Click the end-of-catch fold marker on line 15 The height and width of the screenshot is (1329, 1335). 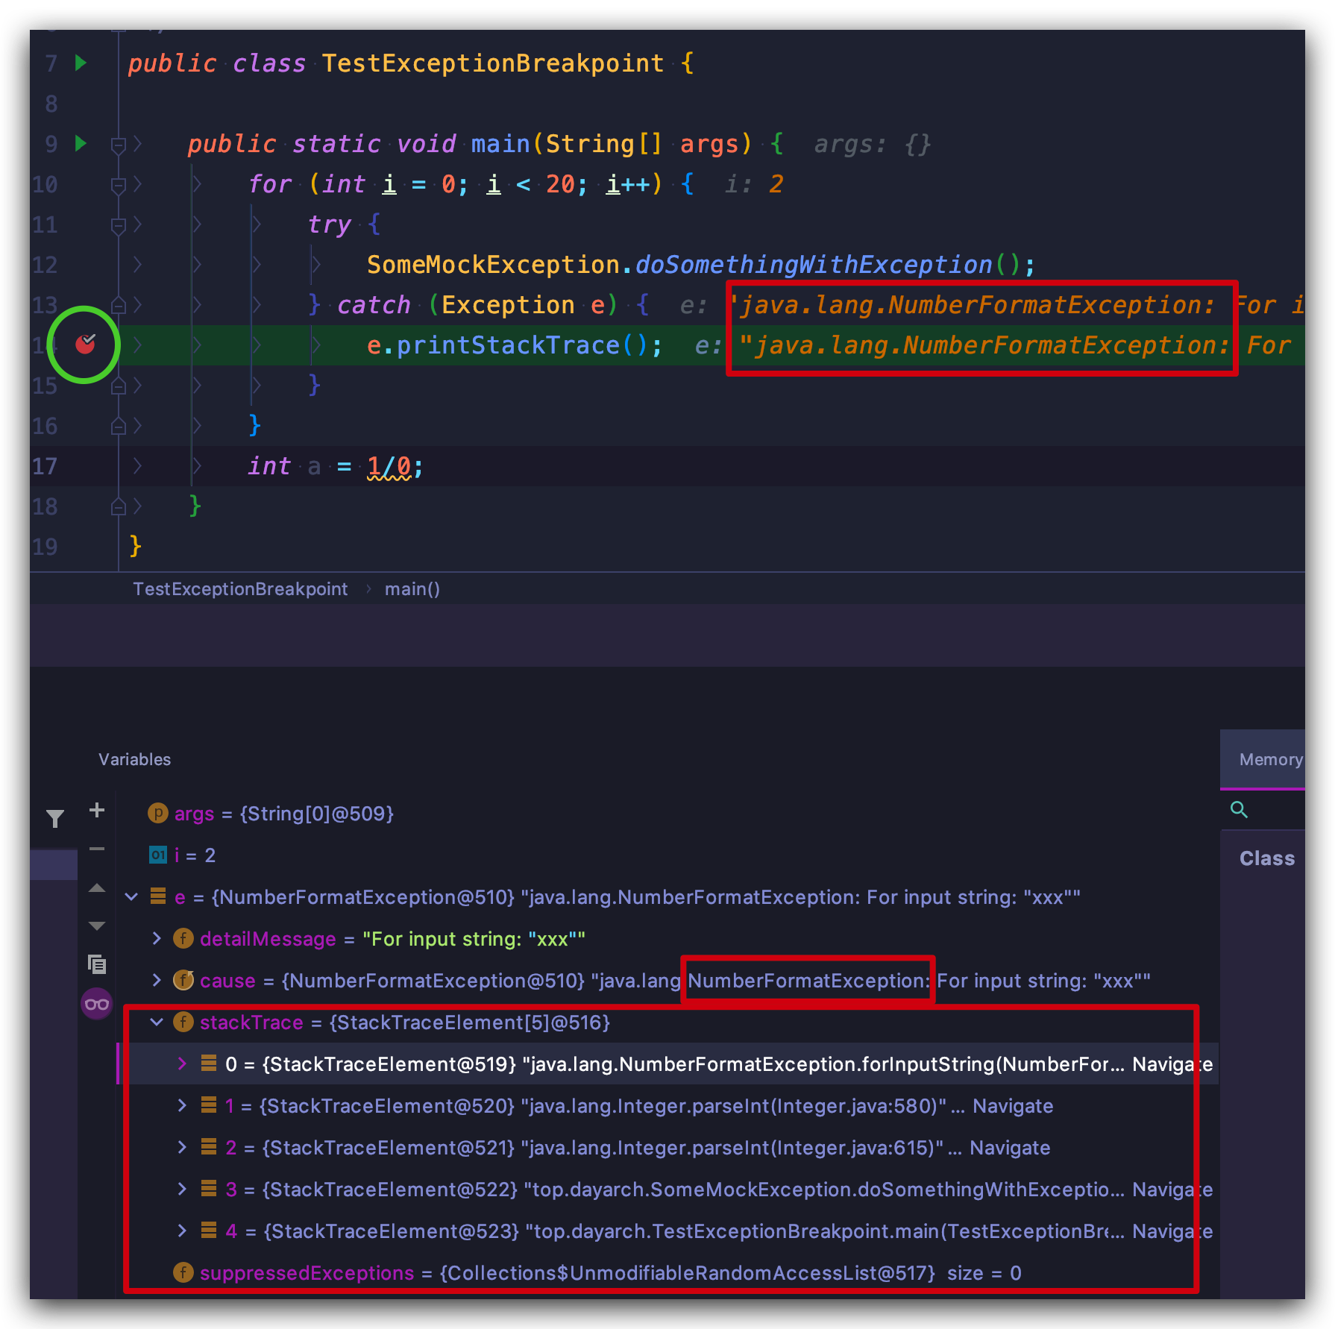(x=118, y=386)
